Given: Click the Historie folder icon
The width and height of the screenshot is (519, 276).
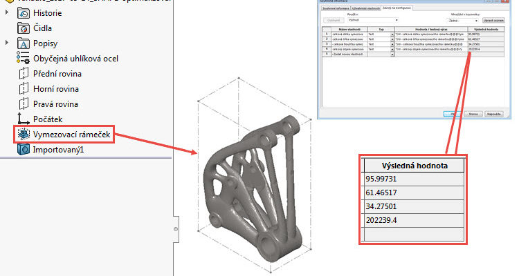Looking at the screenshot, I should coord(23,13).
